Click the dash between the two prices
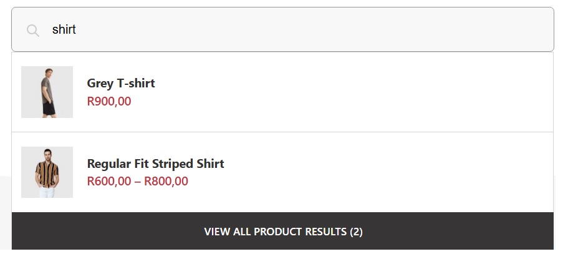Screen dimensions: 568x264 (138, 182)
